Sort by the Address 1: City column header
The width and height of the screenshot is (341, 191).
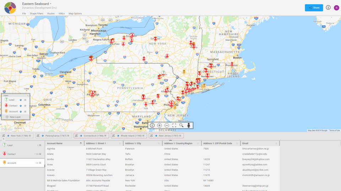pyautogui.click(x=143, y=143)
